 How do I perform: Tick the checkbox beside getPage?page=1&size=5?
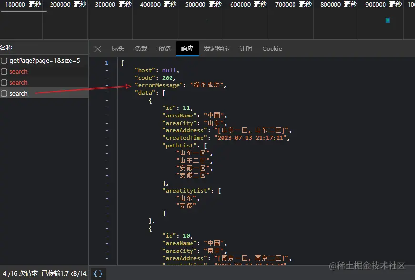pyautogui.click(x=4, y=61)
